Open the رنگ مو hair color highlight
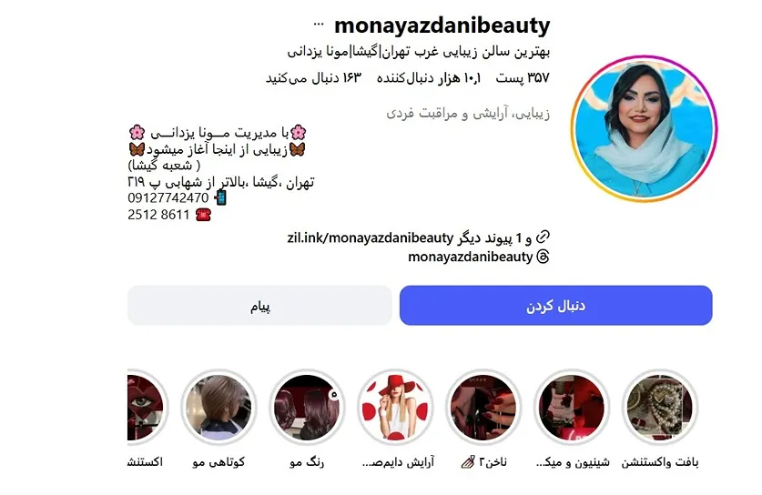 307,407
